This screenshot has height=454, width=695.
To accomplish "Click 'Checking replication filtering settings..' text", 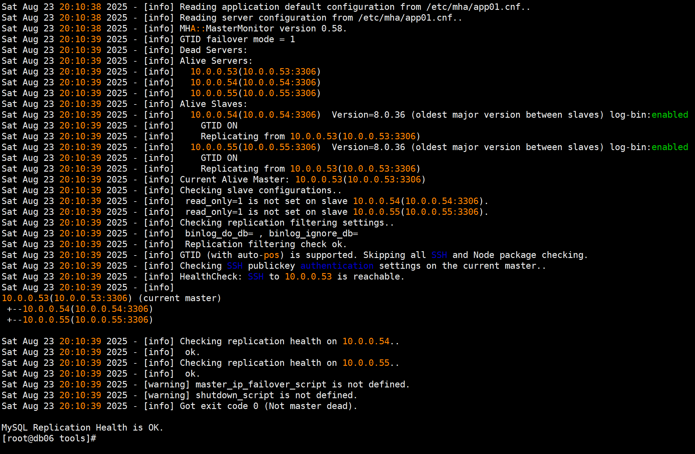I will coord(287,223).
